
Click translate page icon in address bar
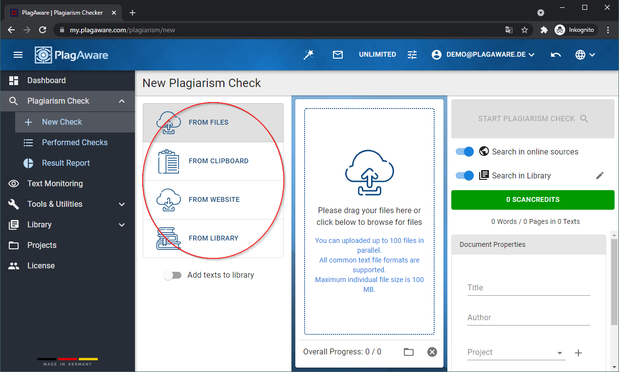point(509,30)
